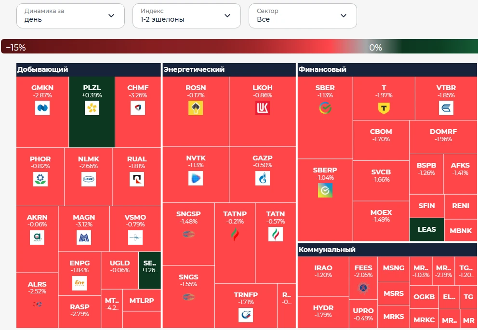Click the red-to-green percent gradient legend

click(239, 46)
